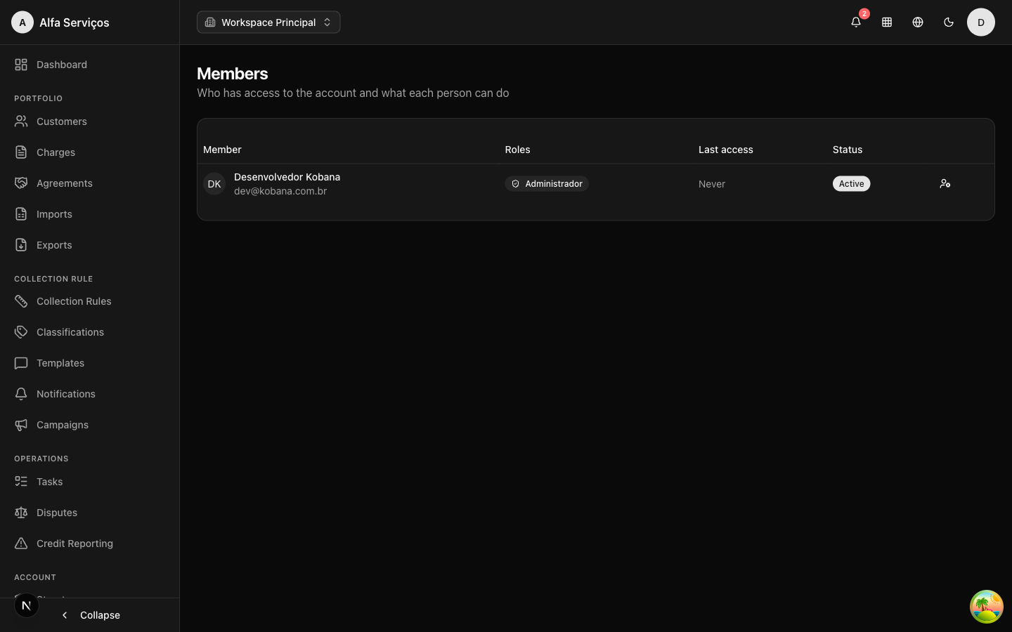Open Charges in sidebar

point(89,152)
